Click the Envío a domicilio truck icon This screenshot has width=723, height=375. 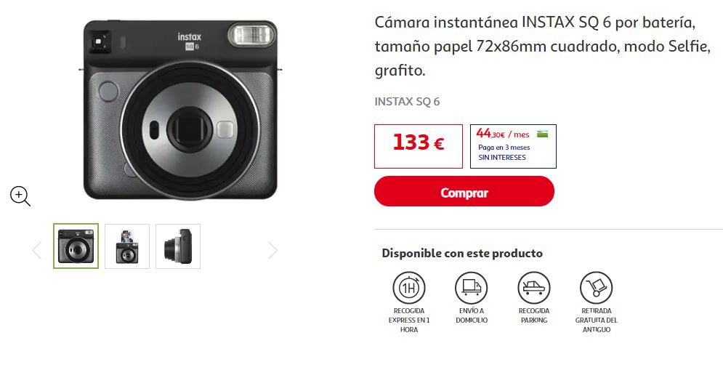tap(472, 288)
